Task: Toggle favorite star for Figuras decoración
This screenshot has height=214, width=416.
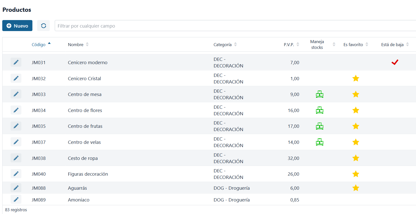Action: click(356, 174)
